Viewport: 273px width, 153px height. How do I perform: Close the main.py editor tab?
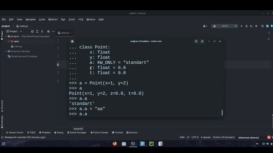(71, 33)
